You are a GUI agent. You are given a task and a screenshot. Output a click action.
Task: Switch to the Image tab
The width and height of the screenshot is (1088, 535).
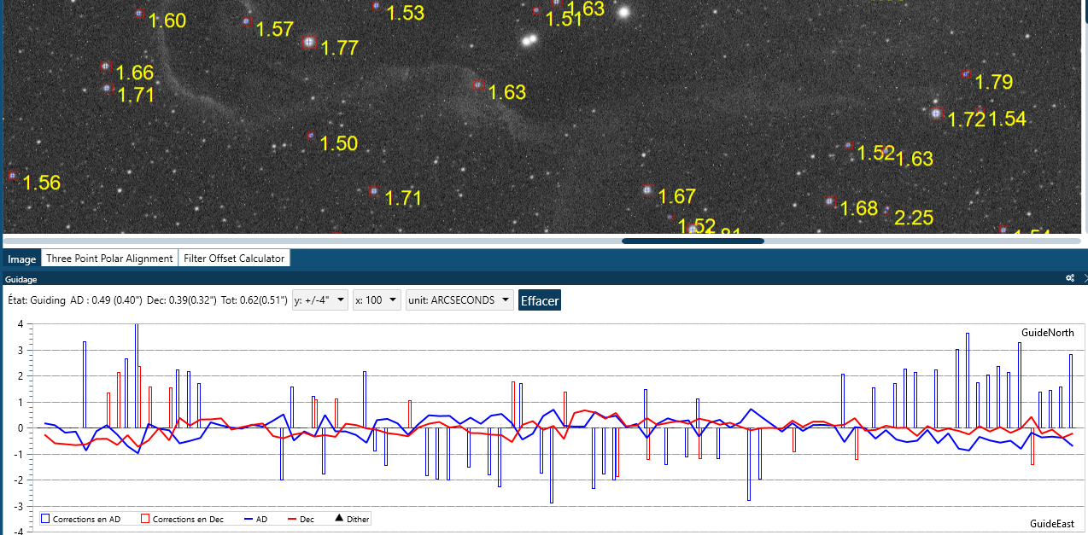click(x=22, y=259)
